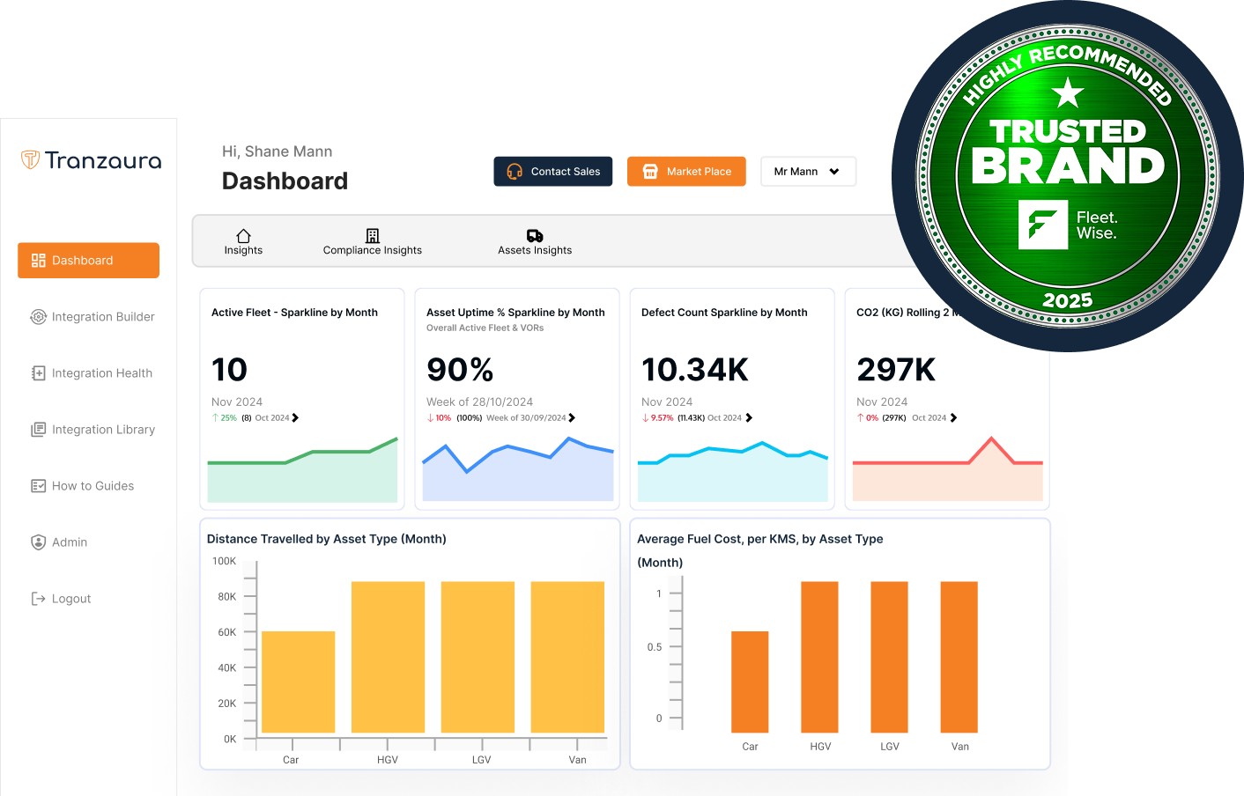Screen dimensions: 1244x796
Task: Expand Defect Count Oct 2024 chevron
Action: click(749, 417)
